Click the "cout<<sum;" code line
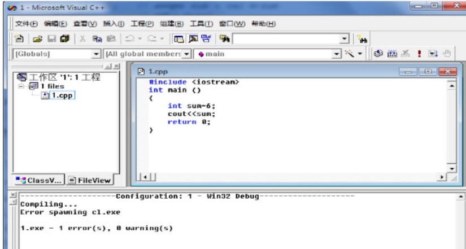Image resolution: width=466 pixels, height=249 pixels. 191,114
